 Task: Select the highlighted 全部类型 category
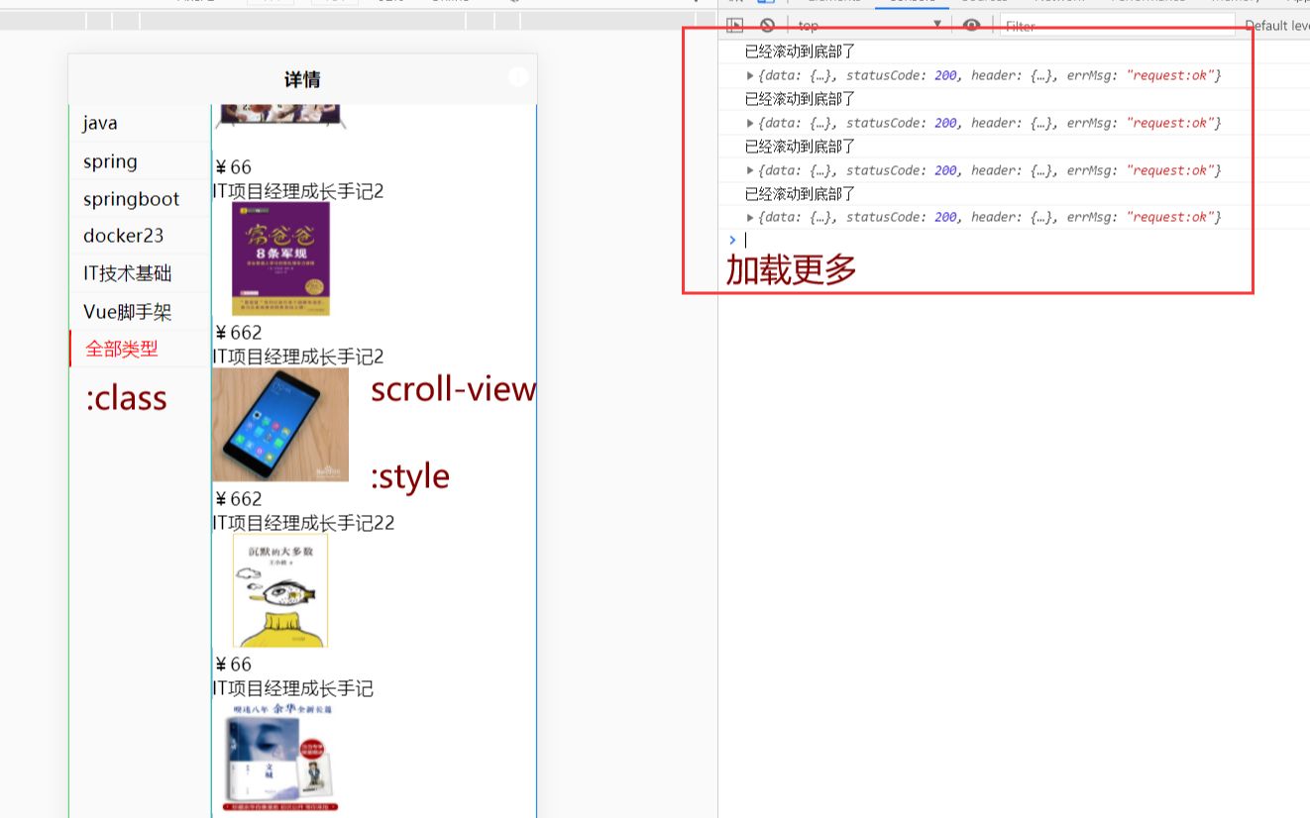(x=140, y=349)
